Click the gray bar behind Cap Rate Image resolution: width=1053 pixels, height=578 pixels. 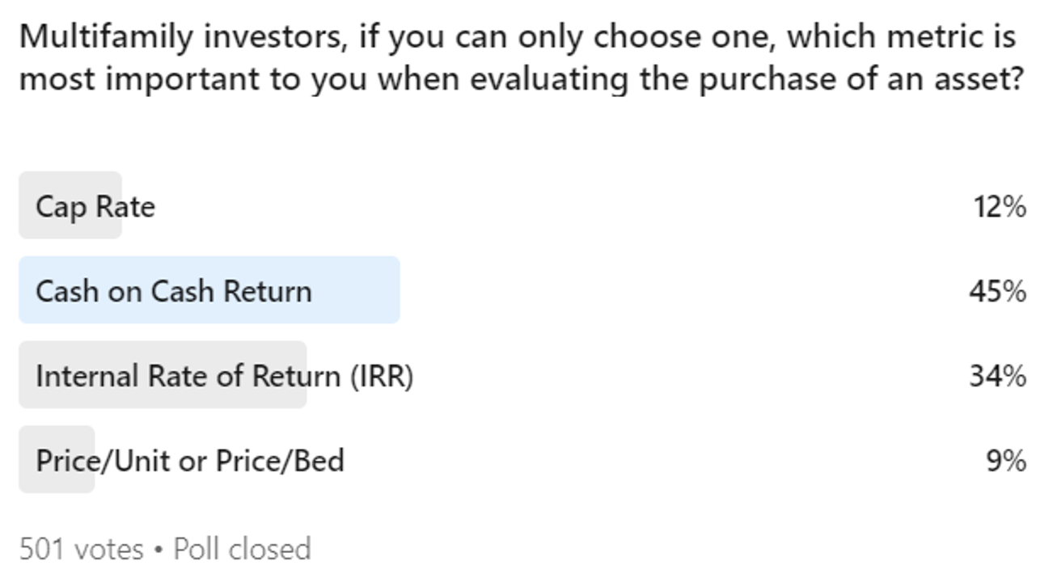pos(70,205)
